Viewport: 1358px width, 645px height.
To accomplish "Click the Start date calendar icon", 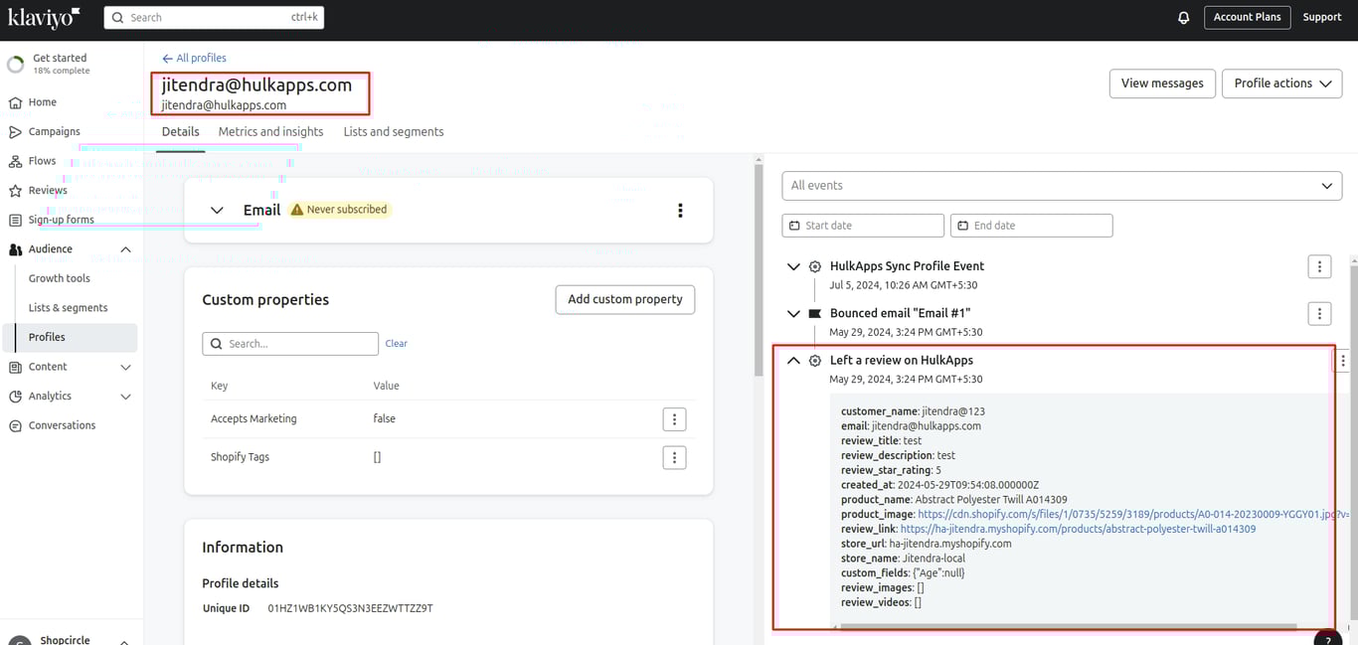I will pos(794,226).
